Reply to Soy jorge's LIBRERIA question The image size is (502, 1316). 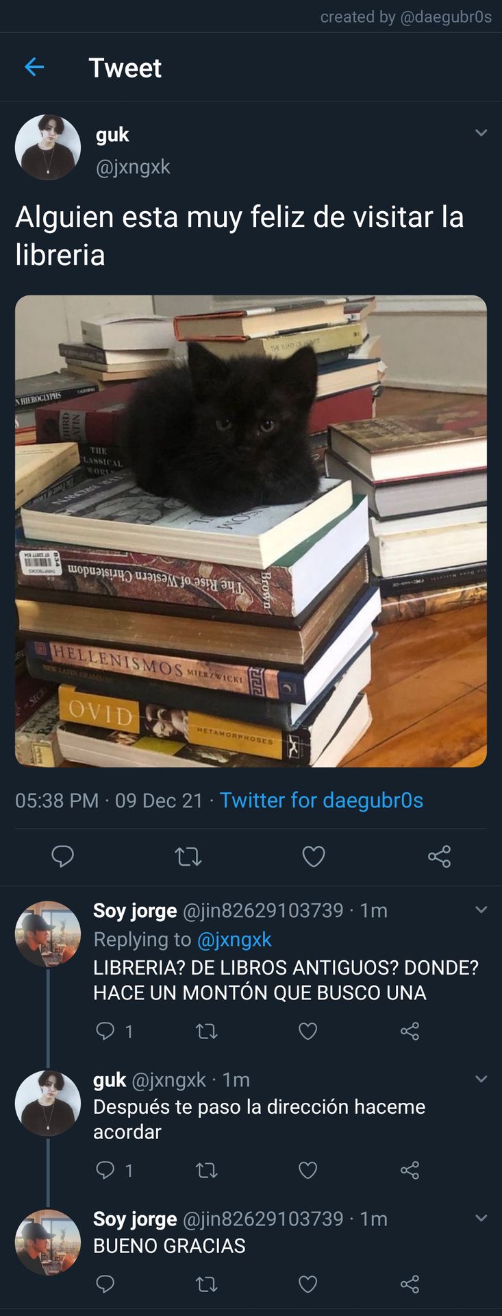(x=105, y=1031)
